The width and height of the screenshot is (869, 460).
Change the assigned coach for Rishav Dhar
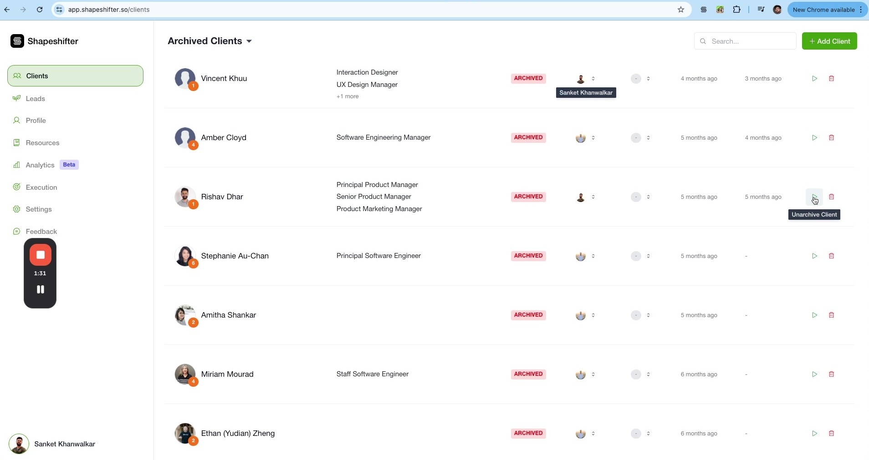[585, 197]
